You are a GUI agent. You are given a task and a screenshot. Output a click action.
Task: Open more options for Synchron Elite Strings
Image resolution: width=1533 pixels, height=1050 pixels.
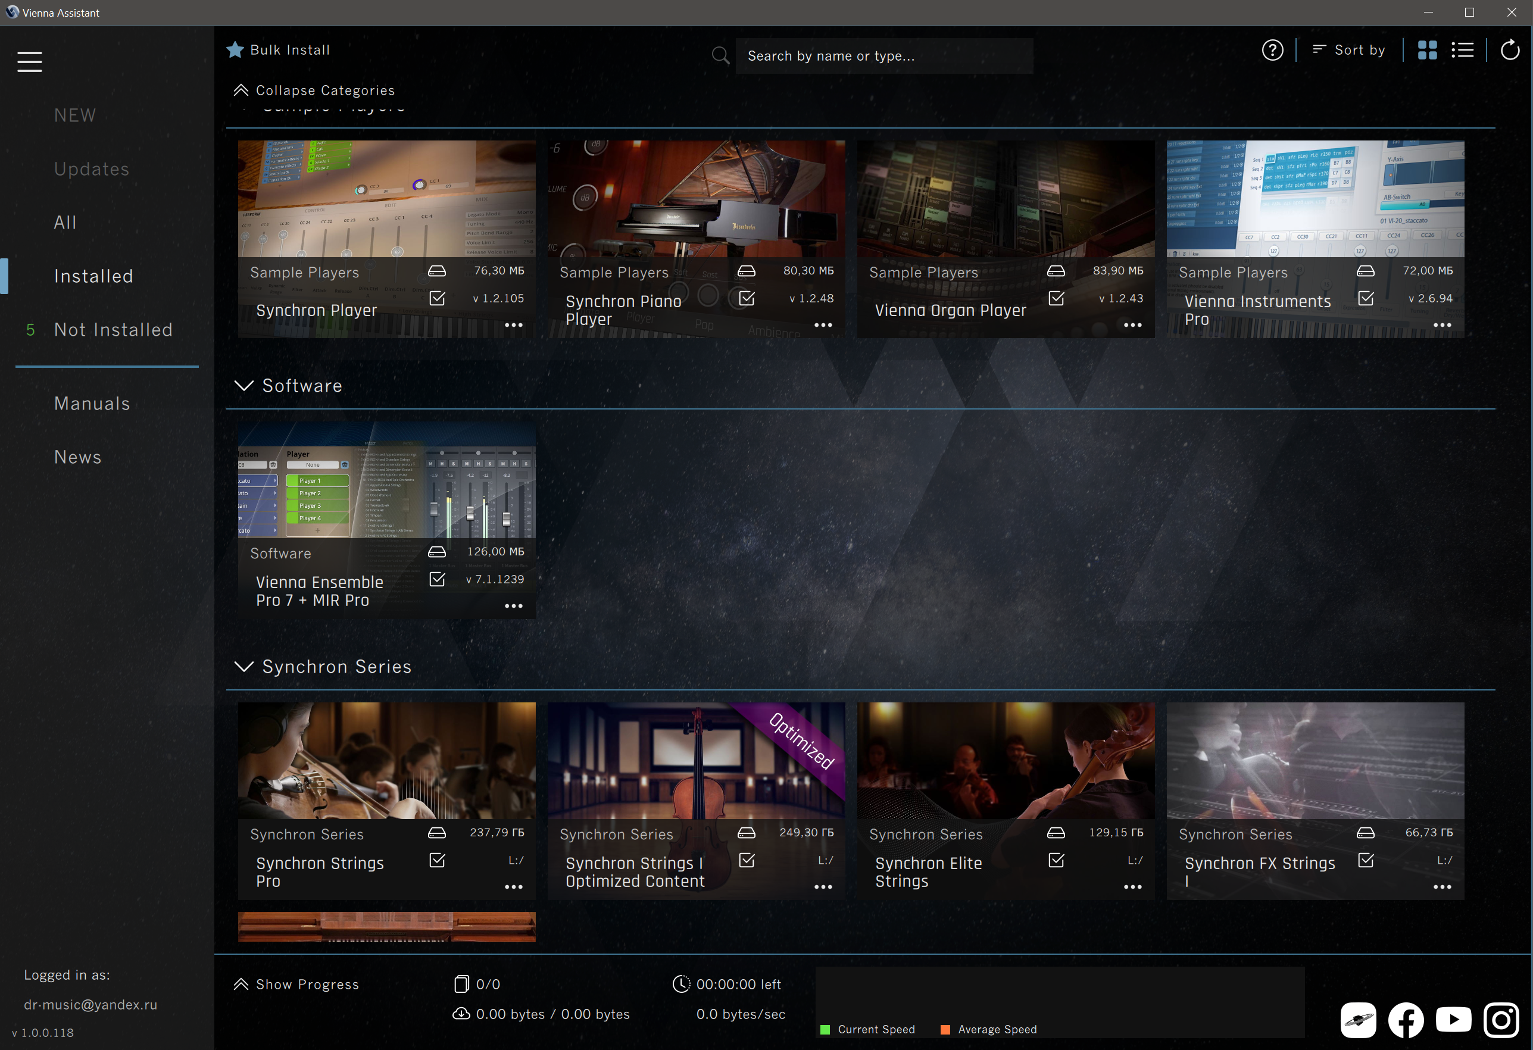click(1132, 887)
